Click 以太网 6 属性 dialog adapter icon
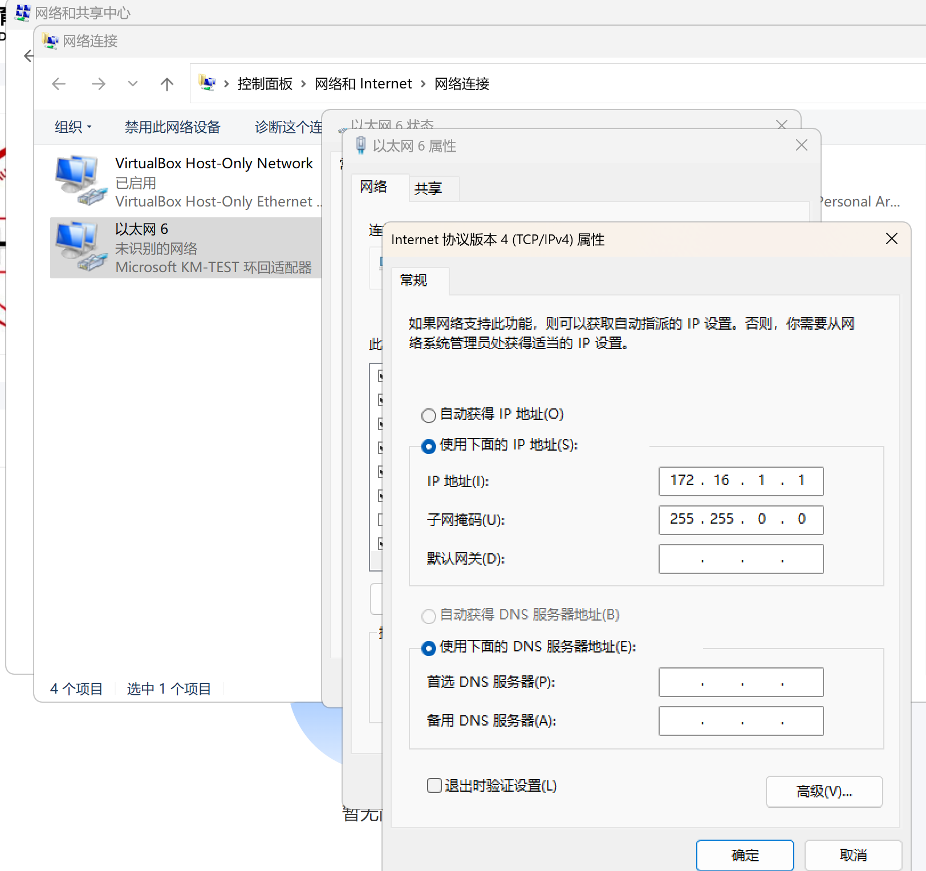Screen dimensions: 926x871 pos(361,145)
